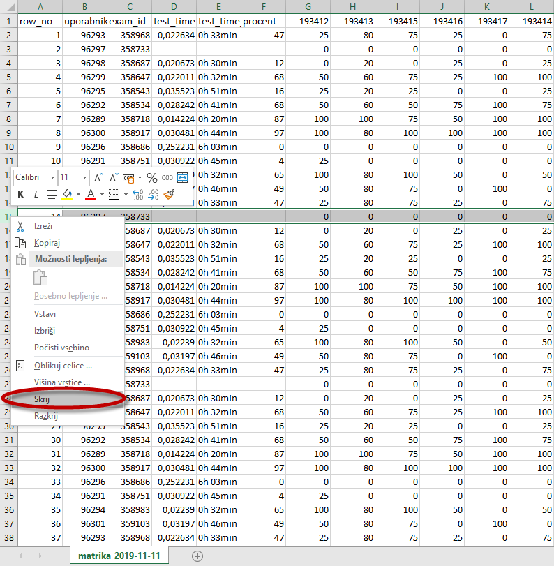The height and width of the screenshot is (566, 554).
Task: Switch to matrika_2019-11-11 sheet tab
Action: (x=119, y=556)
